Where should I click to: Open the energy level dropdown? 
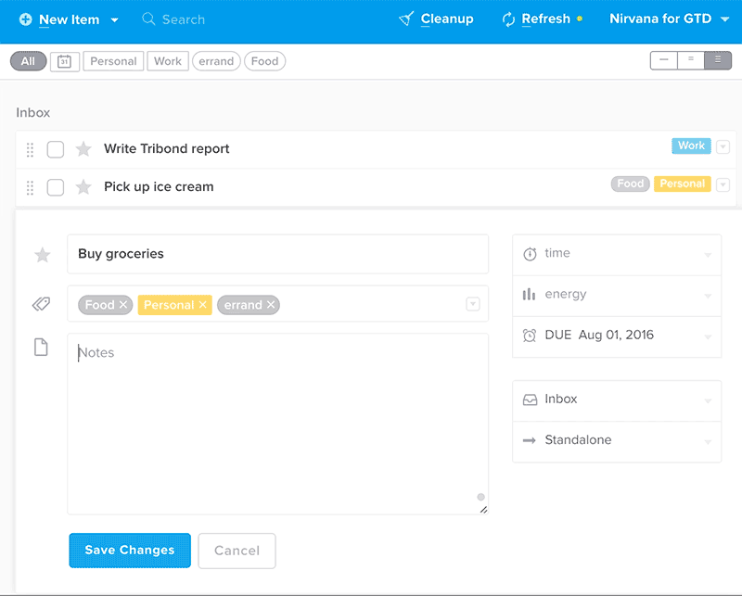616,295
